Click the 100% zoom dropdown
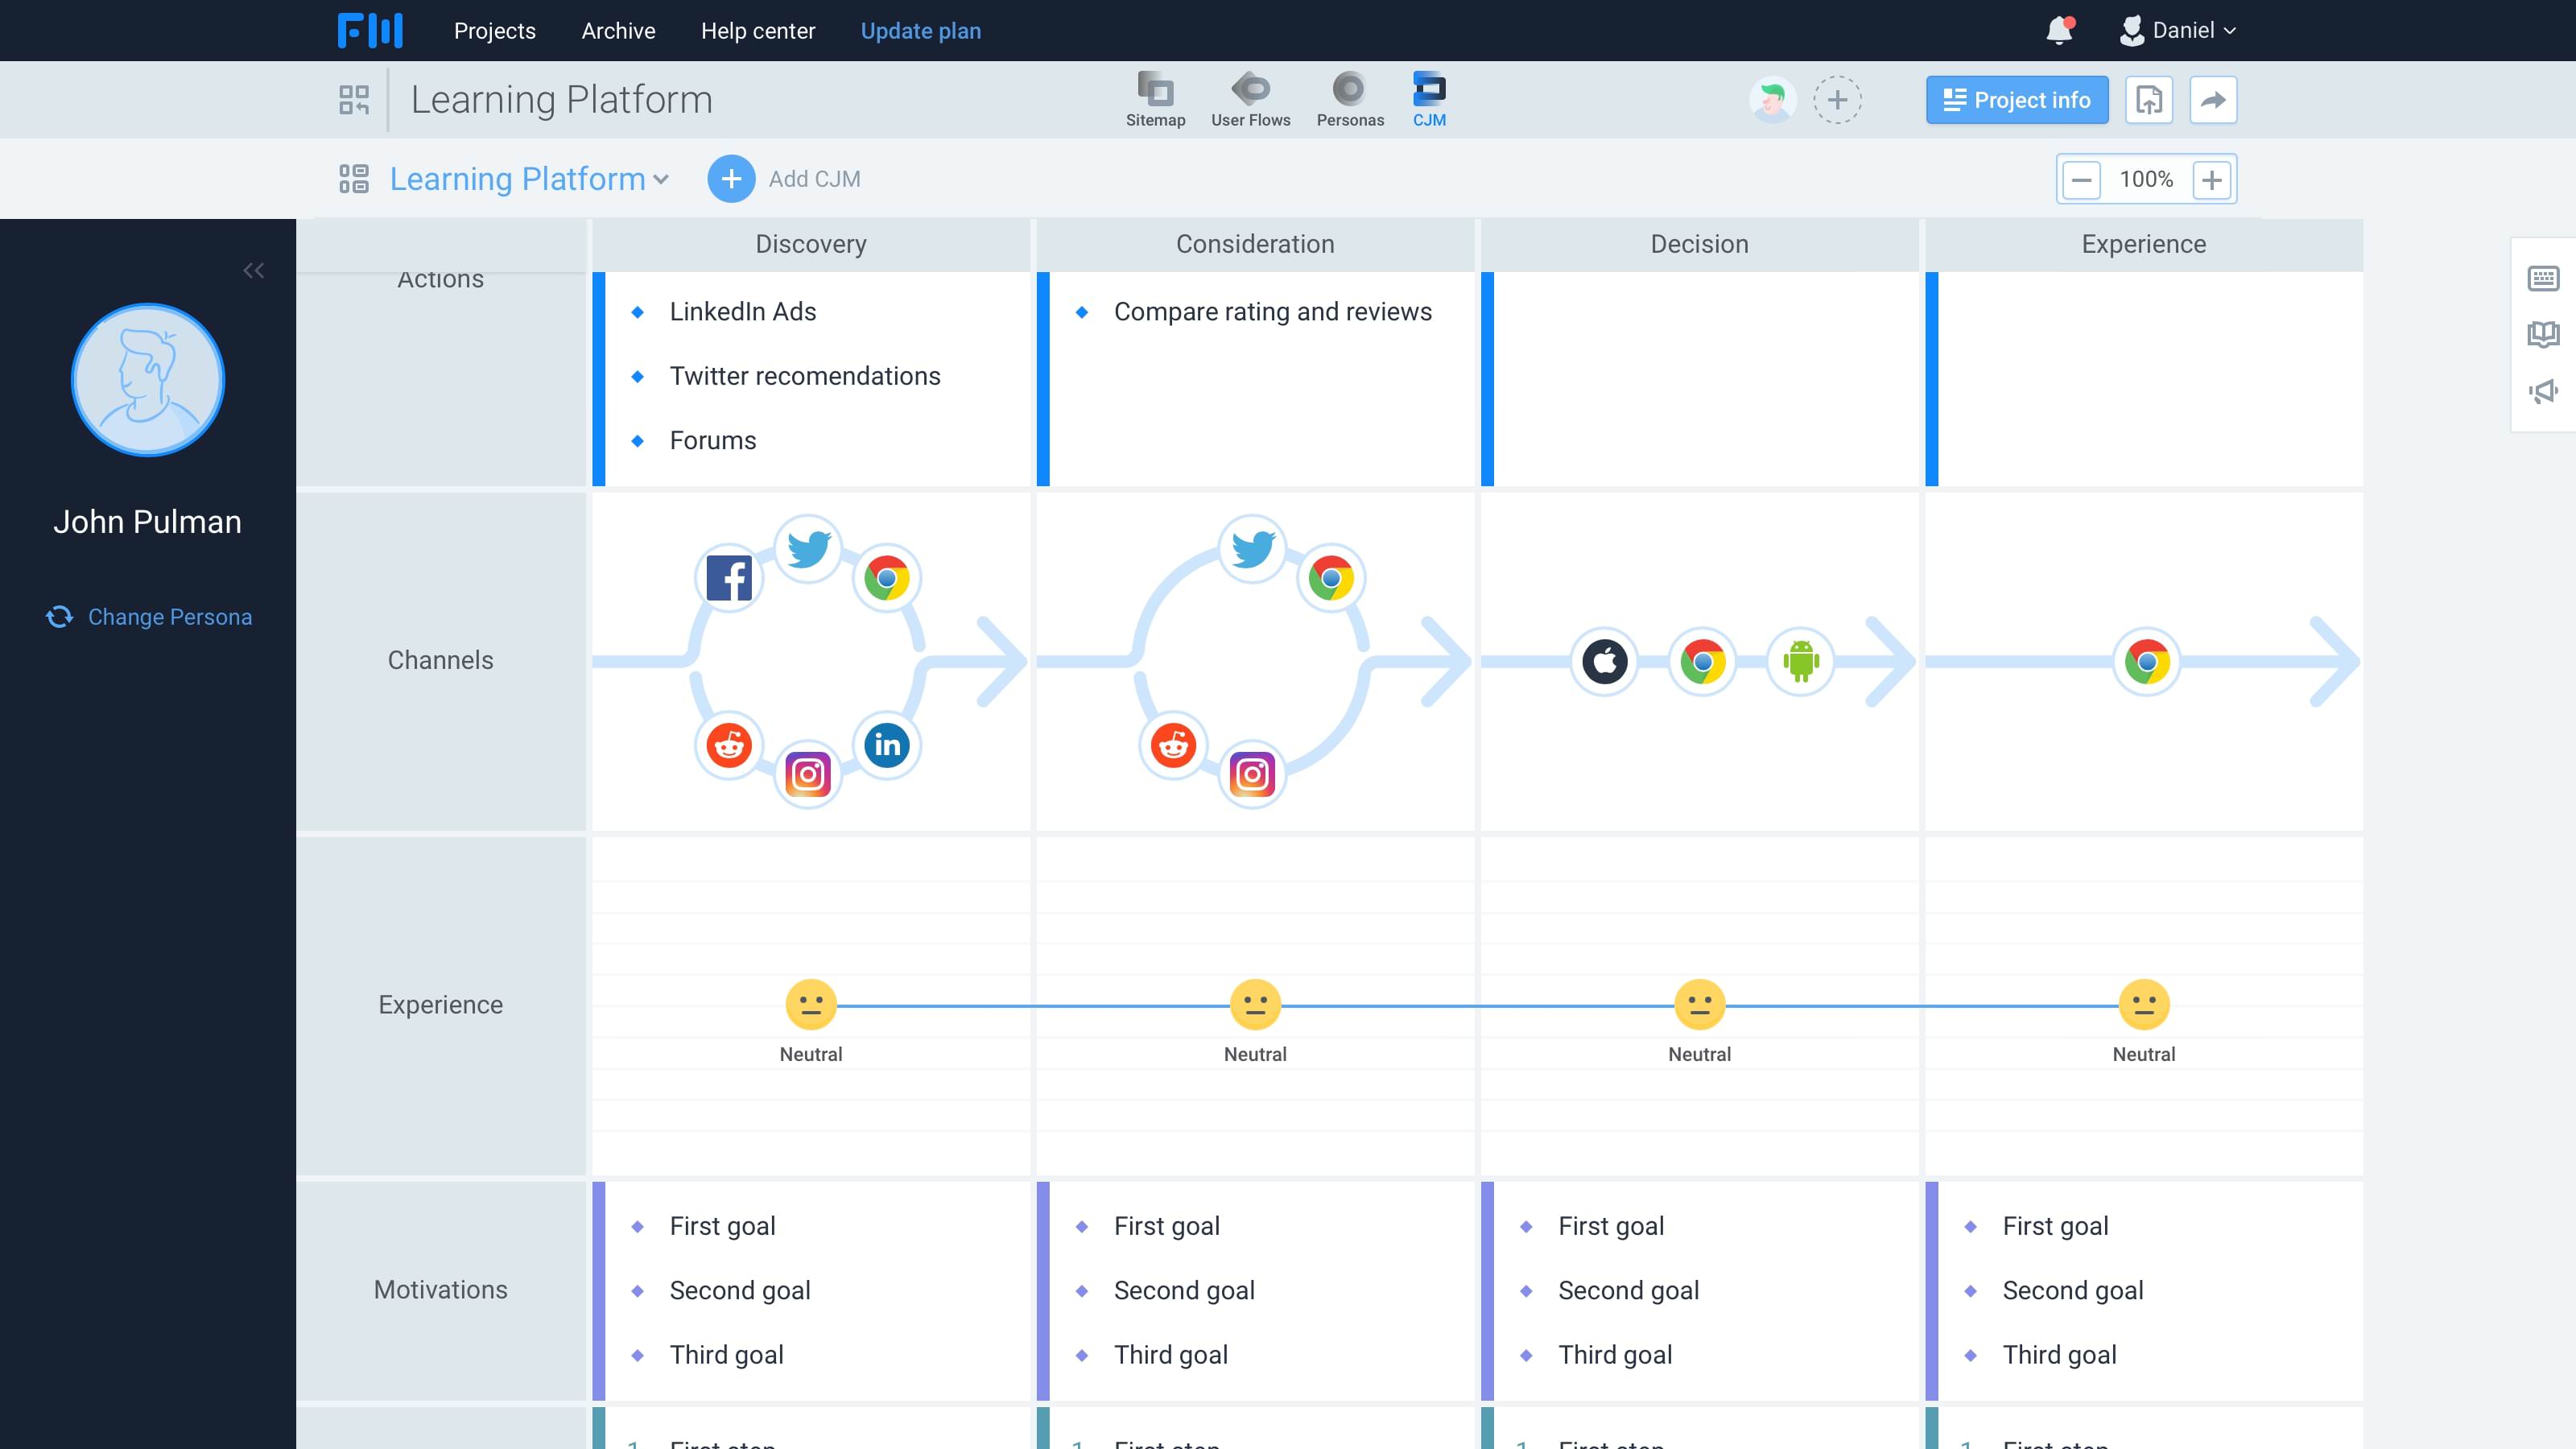 (x=2145, y=177)
